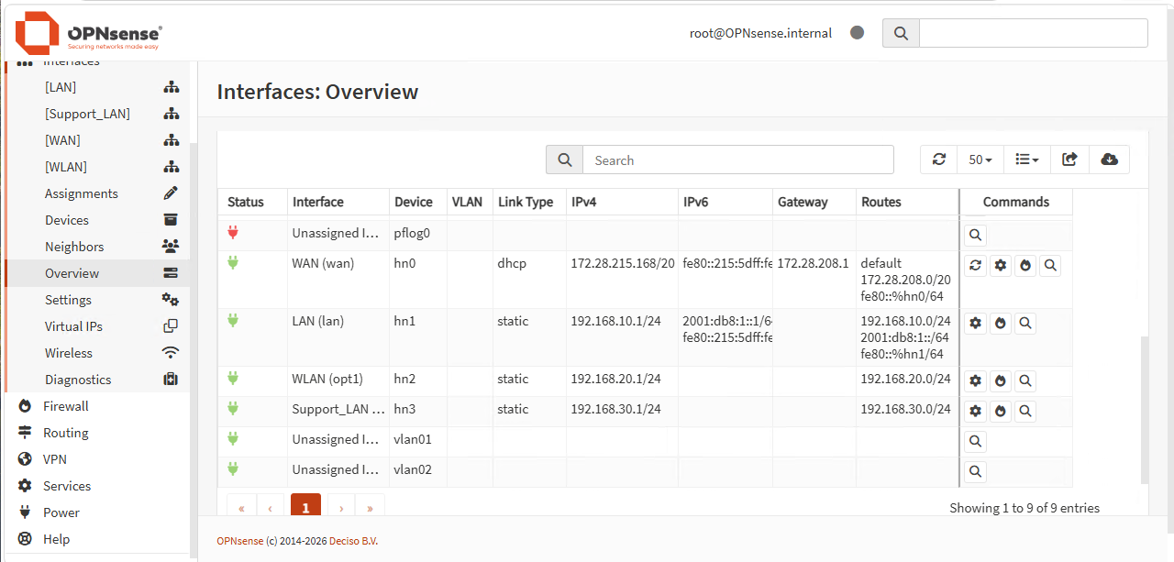Open settings gear for LAN (lan) row
This screenshot has width=1174, height=562.
point(976,324)
